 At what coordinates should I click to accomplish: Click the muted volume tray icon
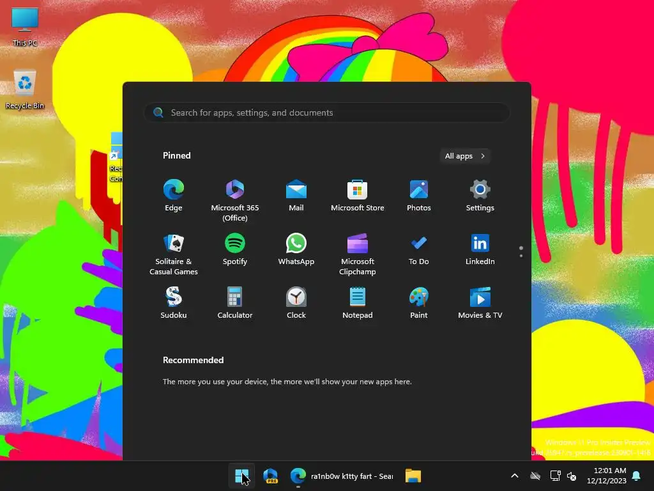(x=572, y=476)
